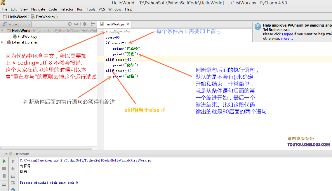This screenshot has height=191, width=332.
Task: Click the Restore Layout icon in Run panel
Action: tap(4, 185)
